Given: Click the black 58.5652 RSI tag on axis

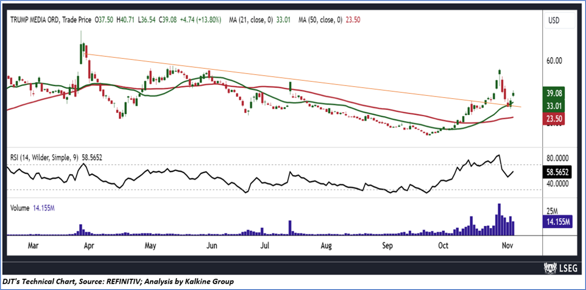Looking at the screenshot, I should [557, 172].
